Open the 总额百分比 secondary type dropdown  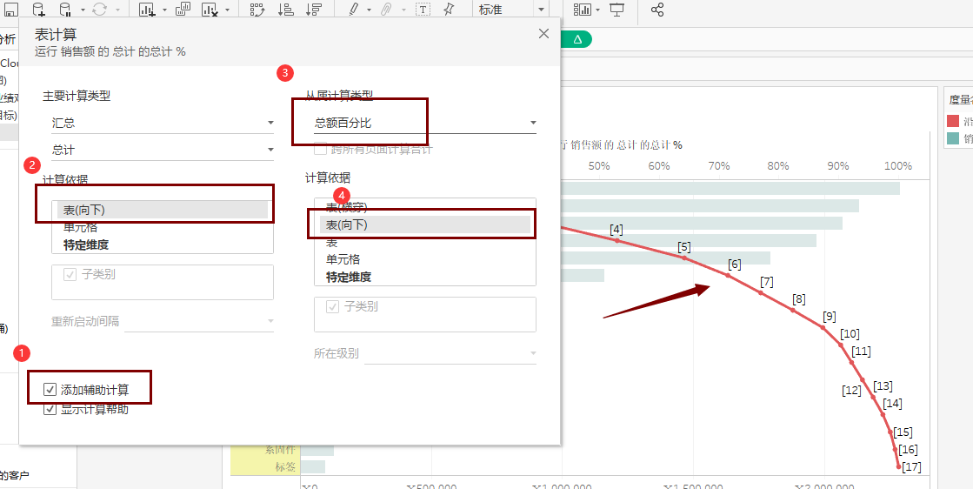[425, 123]
